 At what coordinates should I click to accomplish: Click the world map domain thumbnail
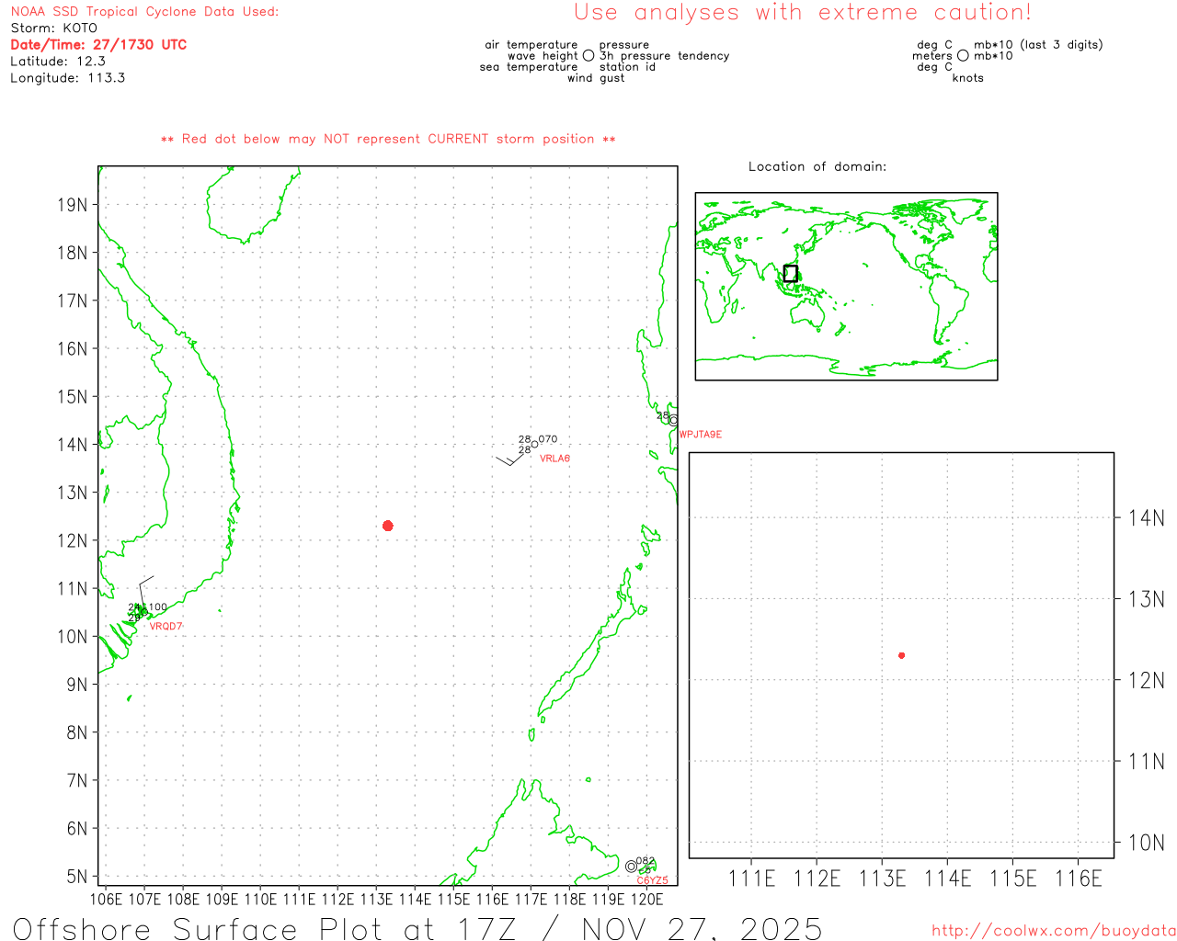pyautogui.click(x=846, y=286)
